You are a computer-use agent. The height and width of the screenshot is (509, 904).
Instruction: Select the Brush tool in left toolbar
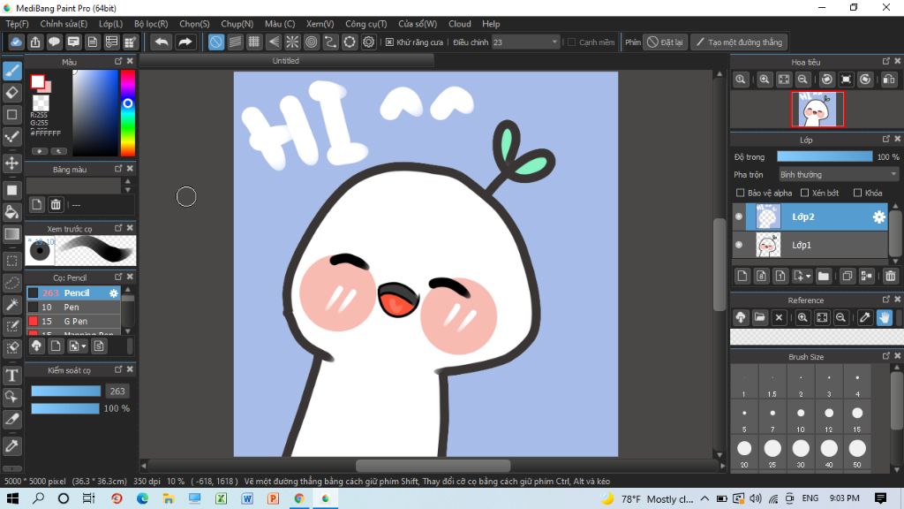(12, 71)
